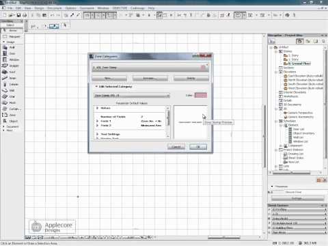Switch Navigator to Project Map icon
The height and width of the screenshot is (246, 328).
(x=300, y=41)
